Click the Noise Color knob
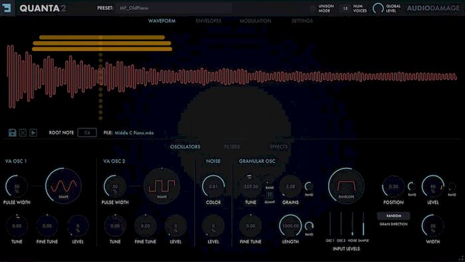The width and height of the screenshot is (465, 262). (x=213, y=186)
